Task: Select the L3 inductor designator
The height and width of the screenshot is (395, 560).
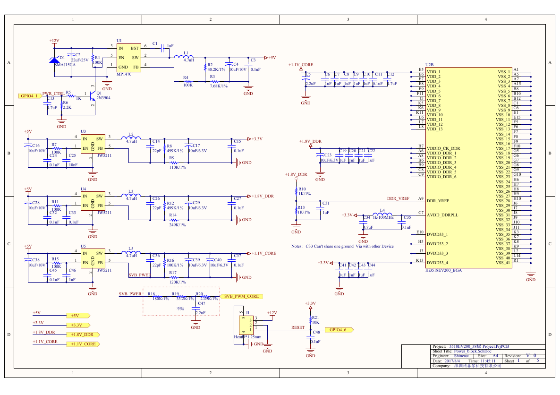Action: [131, 192]
